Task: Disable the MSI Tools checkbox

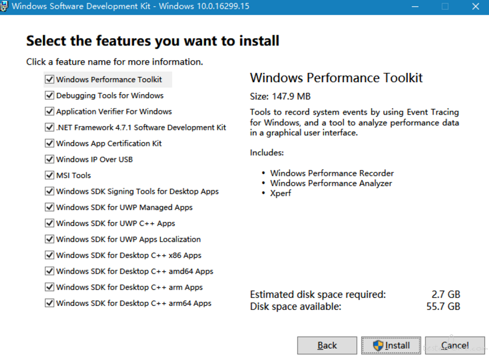Action: point(50,175)
